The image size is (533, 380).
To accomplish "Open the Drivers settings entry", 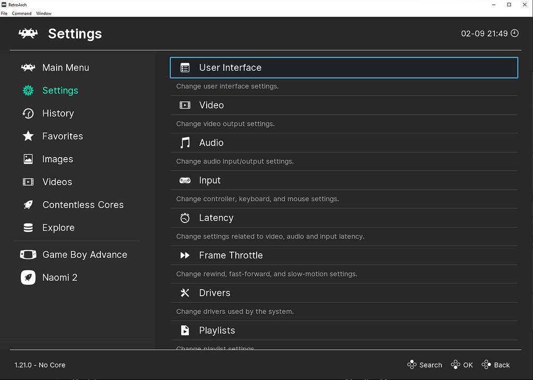I will coord(344,293).
